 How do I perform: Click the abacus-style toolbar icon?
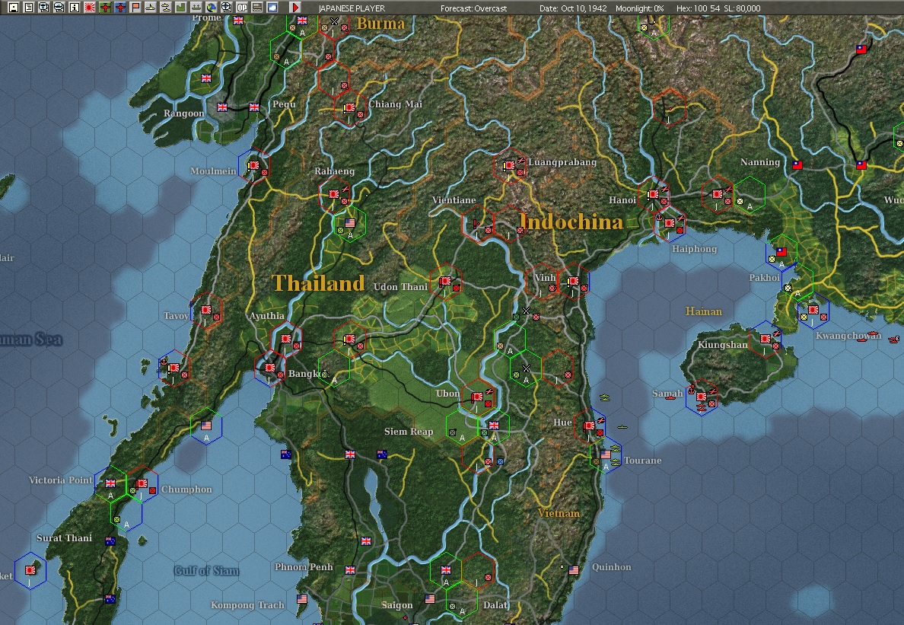tap(258, 8)
